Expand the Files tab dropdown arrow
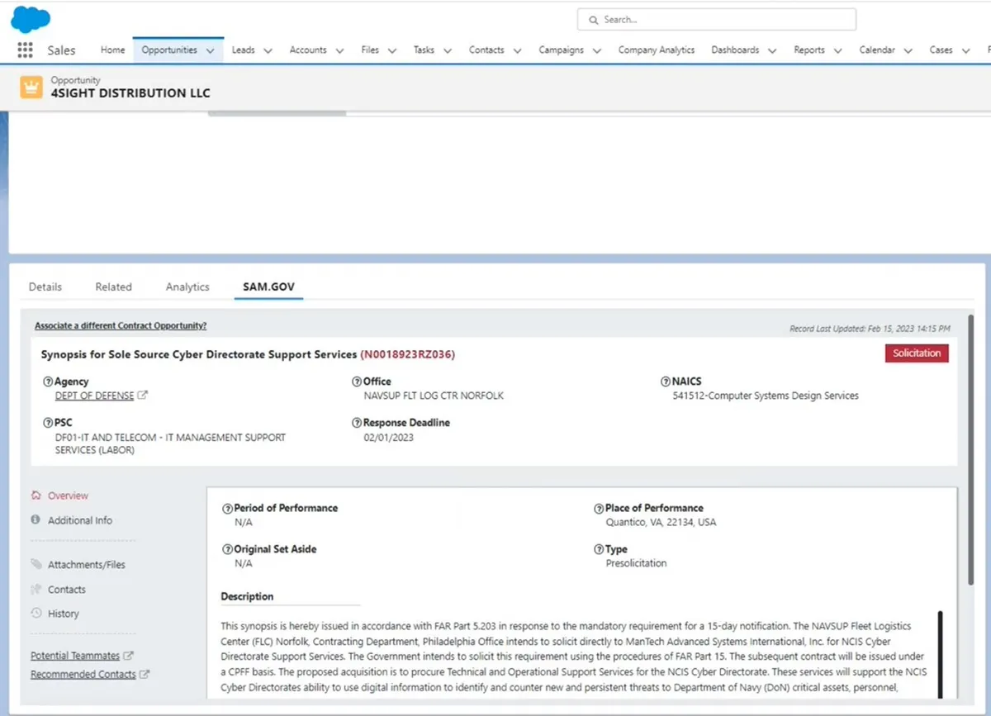 pos(391,50)
